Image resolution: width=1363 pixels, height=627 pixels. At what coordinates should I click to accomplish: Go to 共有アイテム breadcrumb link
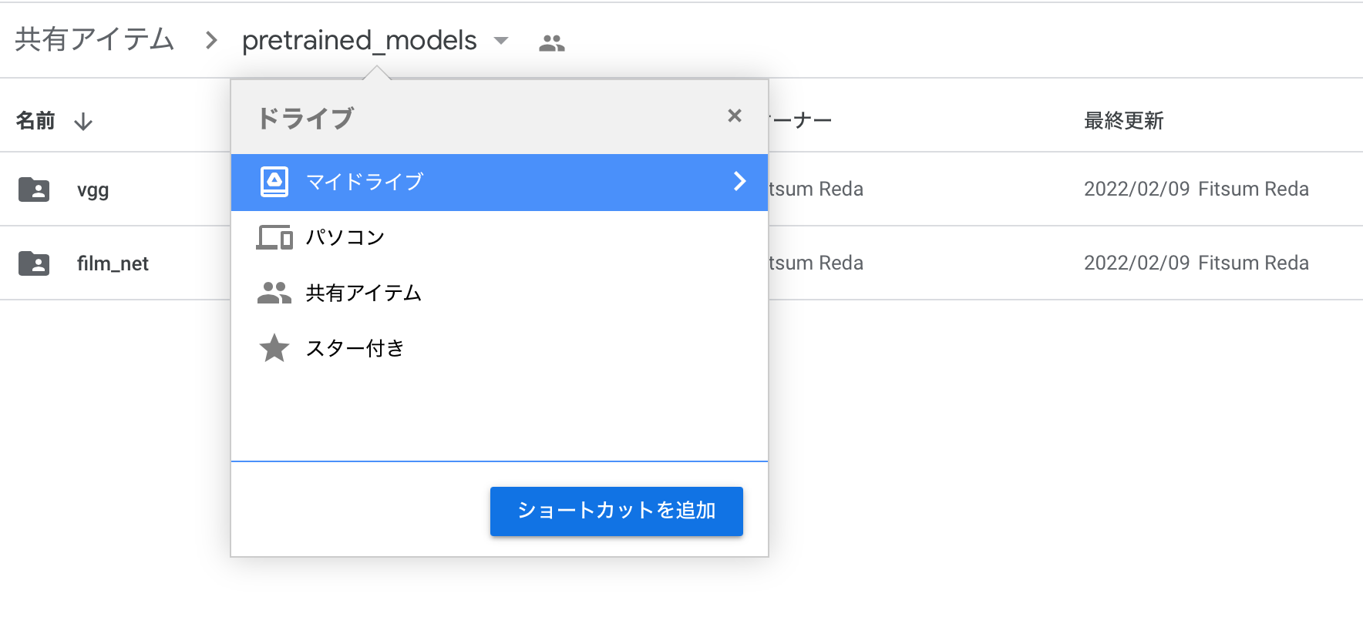coord(95,40)
